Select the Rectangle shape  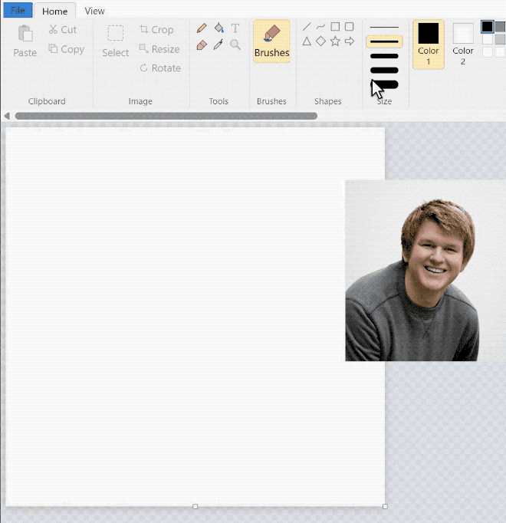335,27
